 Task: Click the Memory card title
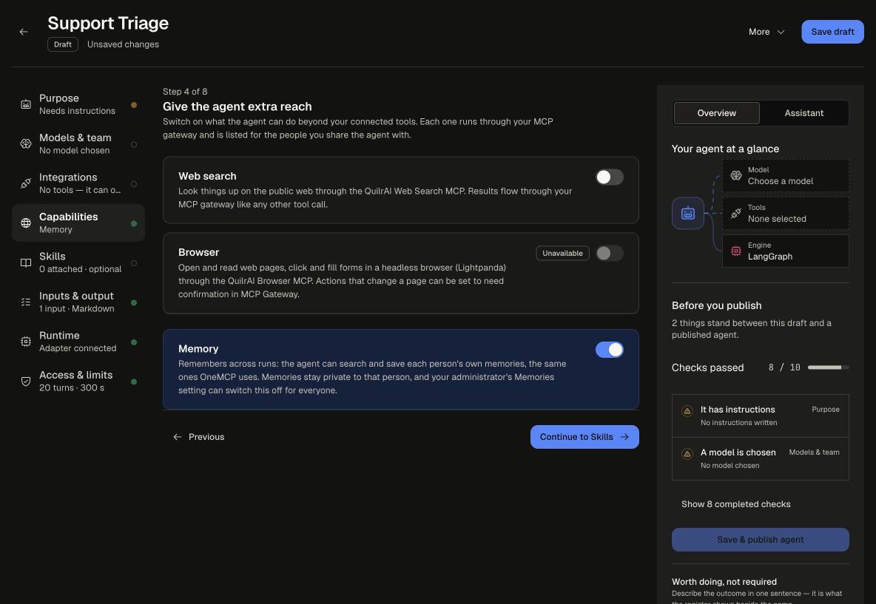pos(198,349)
